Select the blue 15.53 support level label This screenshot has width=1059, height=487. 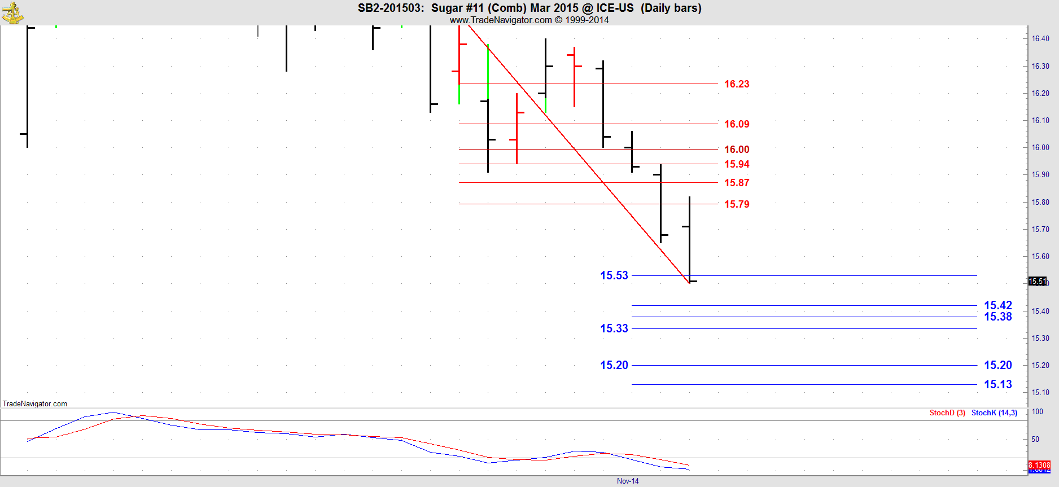[614, 275]
